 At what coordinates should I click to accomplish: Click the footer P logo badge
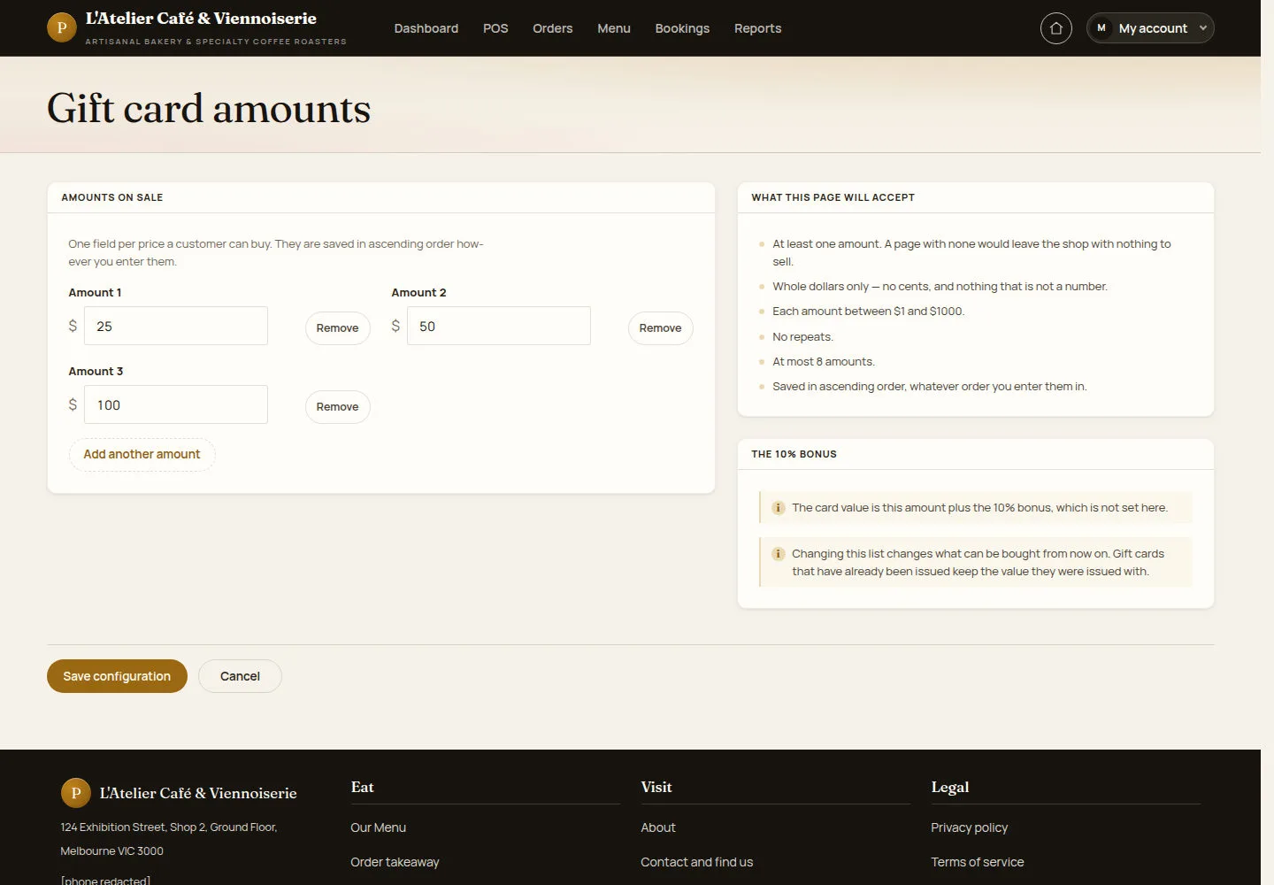click(75, 793)
